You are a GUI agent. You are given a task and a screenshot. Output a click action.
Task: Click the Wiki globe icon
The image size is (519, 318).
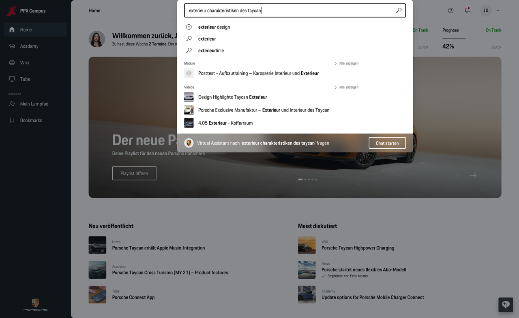[x=12, y=63]
